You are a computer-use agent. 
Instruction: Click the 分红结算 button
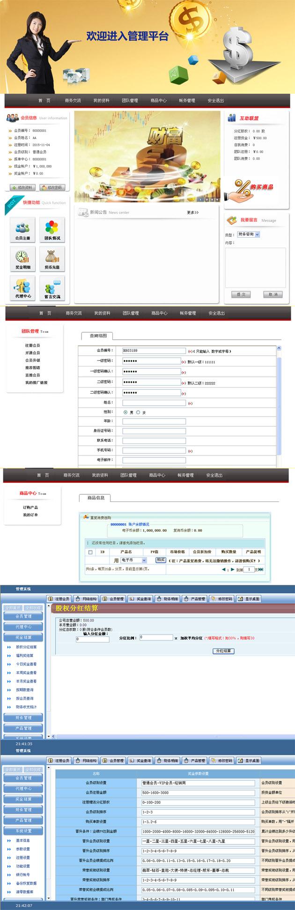[223, 651]
